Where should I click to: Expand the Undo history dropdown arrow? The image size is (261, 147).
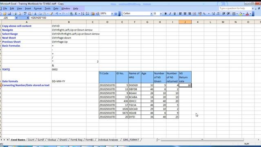click(x=60, y=13)
